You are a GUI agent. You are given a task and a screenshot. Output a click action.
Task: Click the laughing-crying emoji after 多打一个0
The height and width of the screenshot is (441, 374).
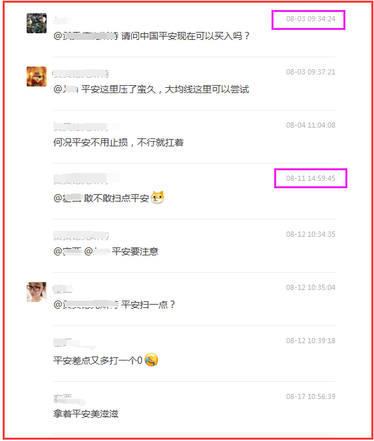pos(152,359)
